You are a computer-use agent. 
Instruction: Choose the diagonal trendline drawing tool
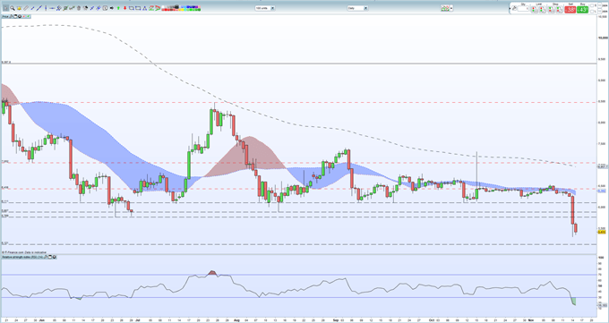[32, 8]
